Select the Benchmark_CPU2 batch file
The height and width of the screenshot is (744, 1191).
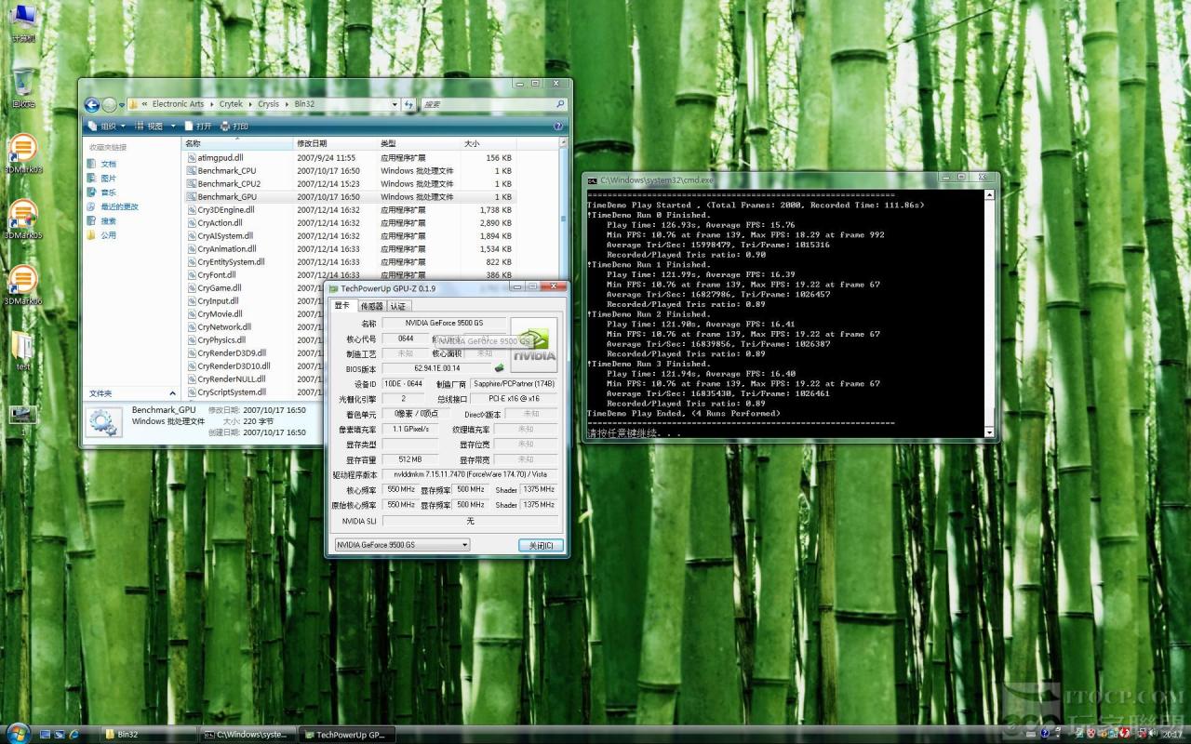(x=349, y=184)
